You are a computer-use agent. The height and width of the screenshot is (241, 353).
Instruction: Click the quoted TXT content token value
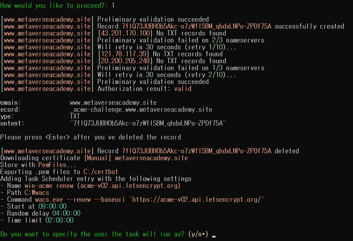(148, 123)
